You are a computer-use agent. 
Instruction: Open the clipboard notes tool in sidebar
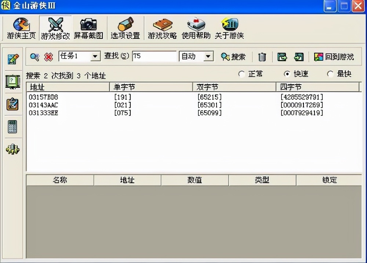point(13,104)
